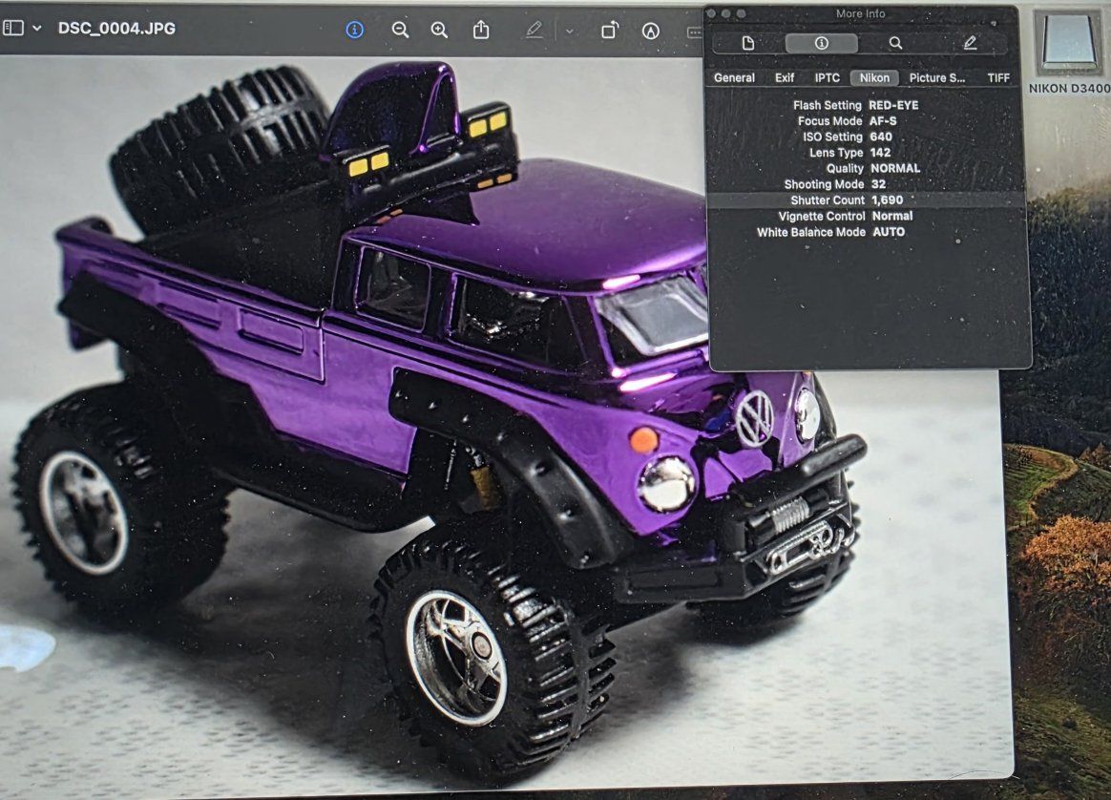
Task: Click the Focus Mode AF-S value
Action: (883, 121)
